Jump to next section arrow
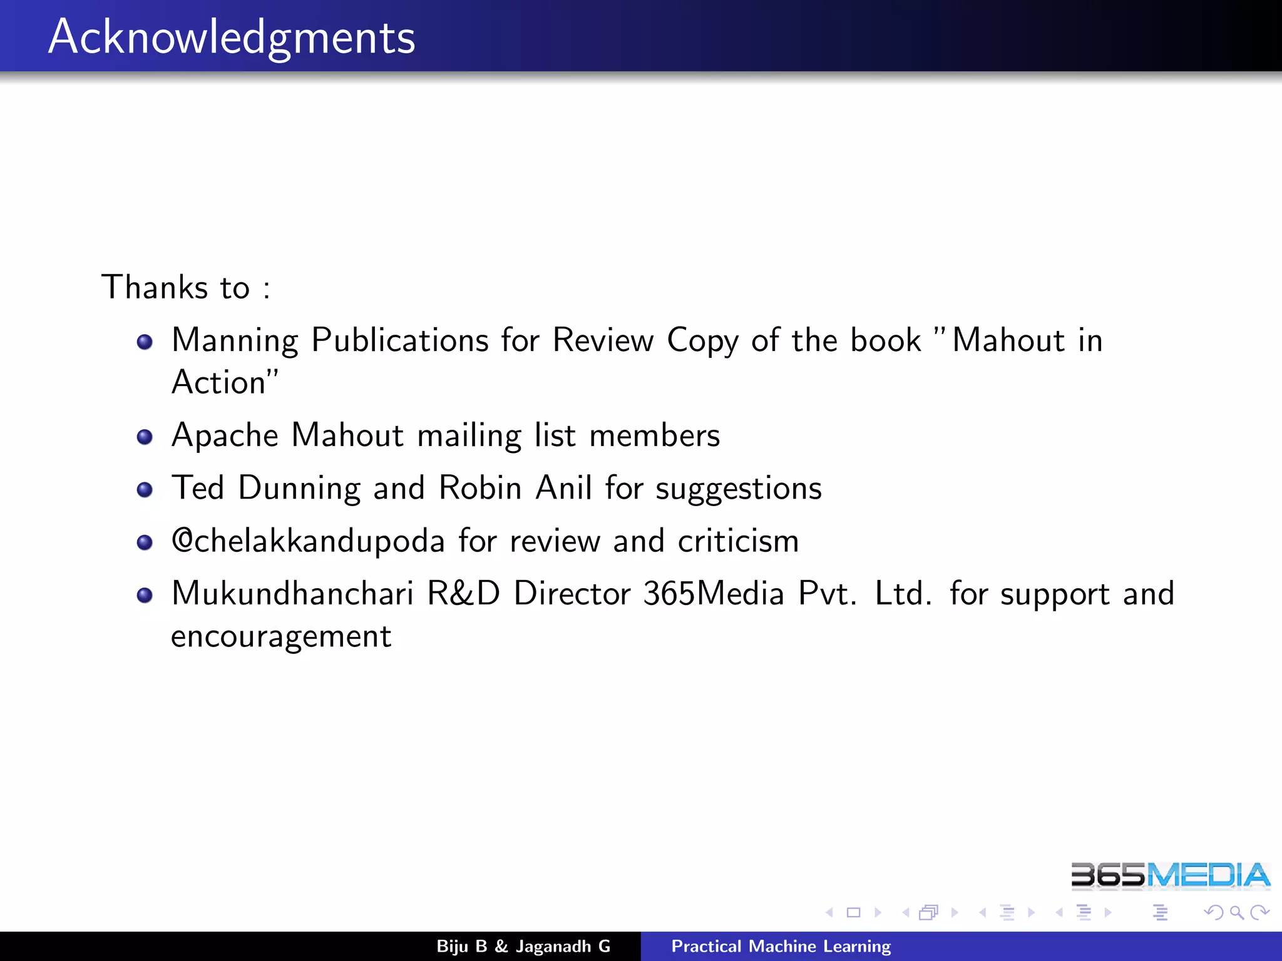The image size is (1282, 961). point(1108,913)
